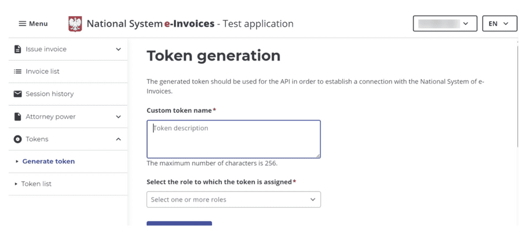
Task: Select Generate token sidebar link
Action: (x=48, y=162)
